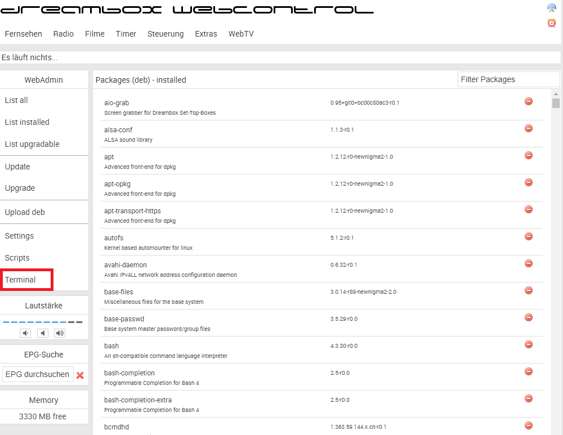Image resolution: width=563 pixels, height=435 pixels.
Task: Clear EPG search with red X
Action: point(80,375)
